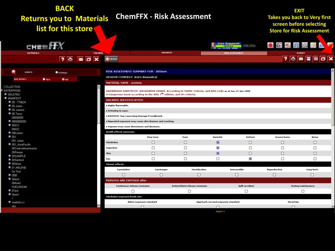Expand the 00 - TT4624 node
This screenshot has height=251, width=335.
point(9,102)
